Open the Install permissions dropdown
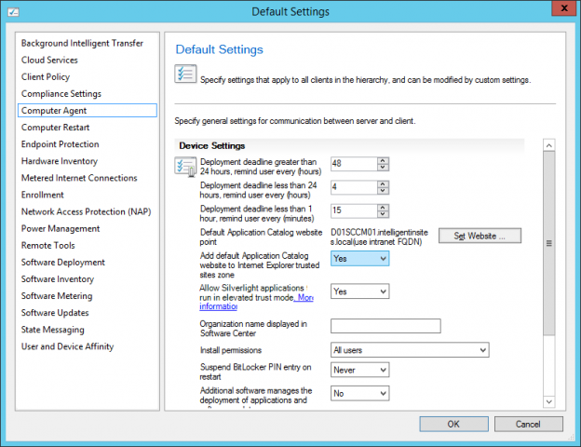The width and height of the screenshot is (581, 447). click(x=410, y=350)
